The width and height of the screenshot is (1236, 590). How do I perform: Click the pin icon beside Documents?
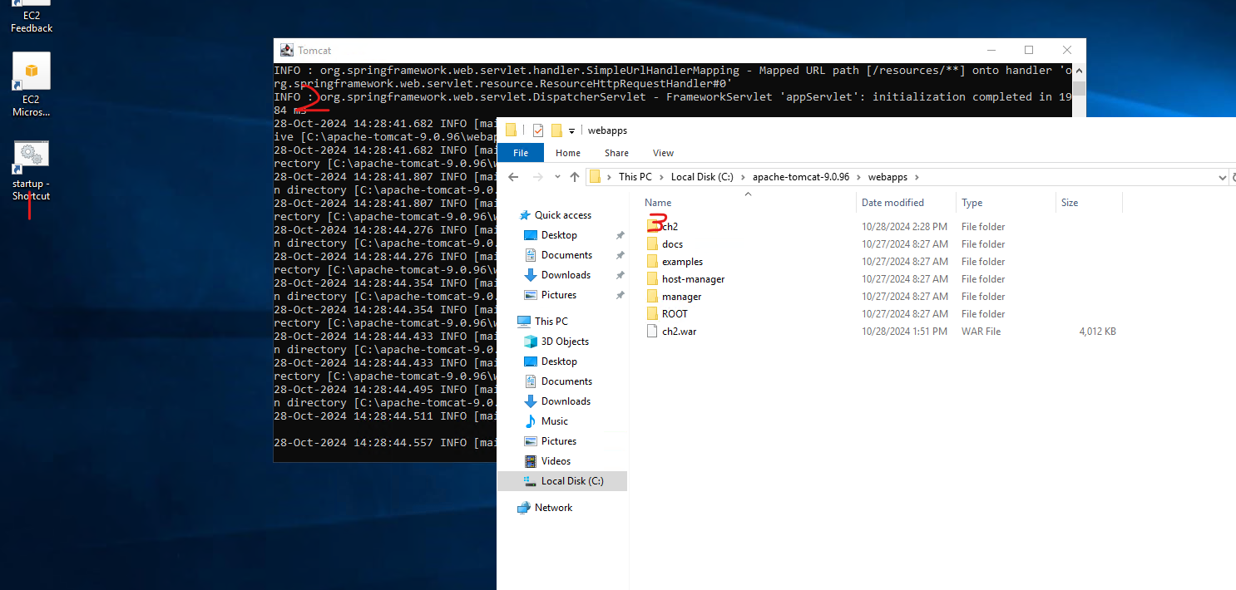point(620,255)
